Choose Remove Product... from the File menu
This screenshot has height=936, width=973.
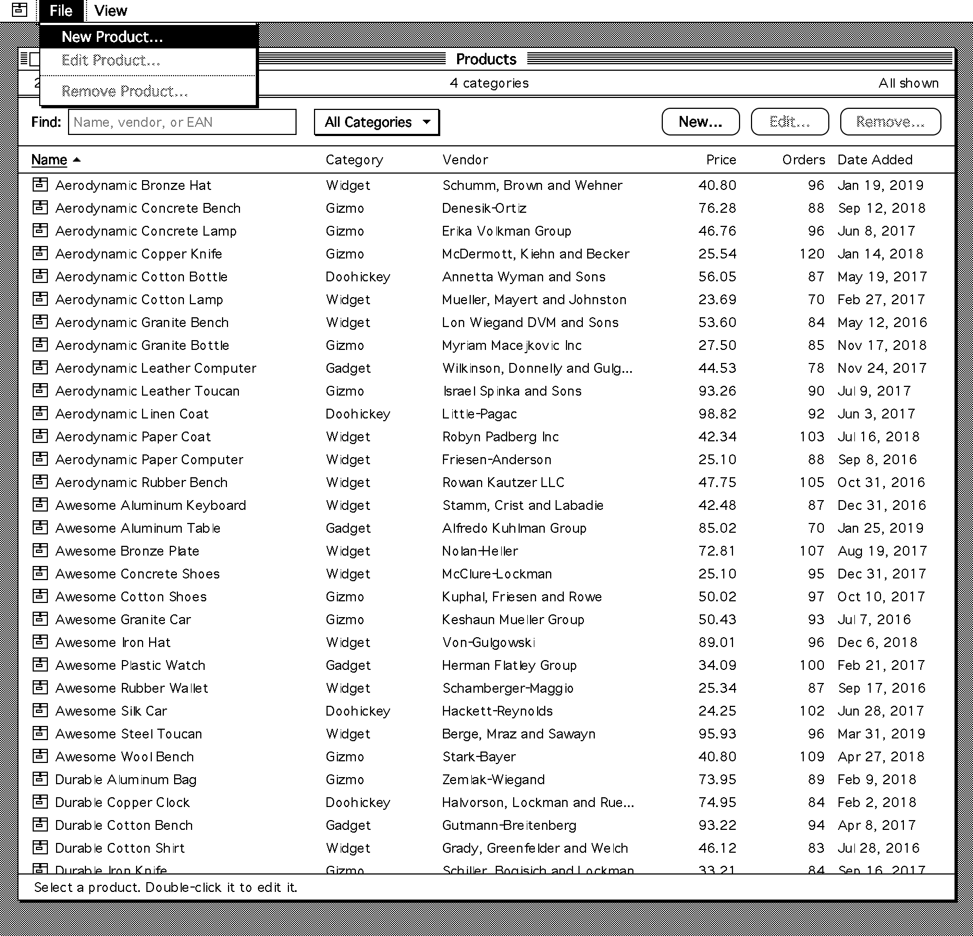pos(148,91)
